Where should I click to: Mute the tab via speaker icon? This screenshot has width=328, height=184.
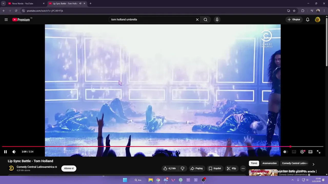coord(80,4)
